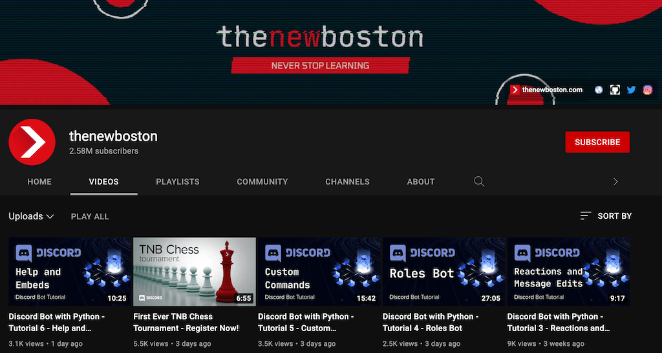Open the TNB Chess tournament thumbnail
Screen dimensions: 662x353
point(194,271)
